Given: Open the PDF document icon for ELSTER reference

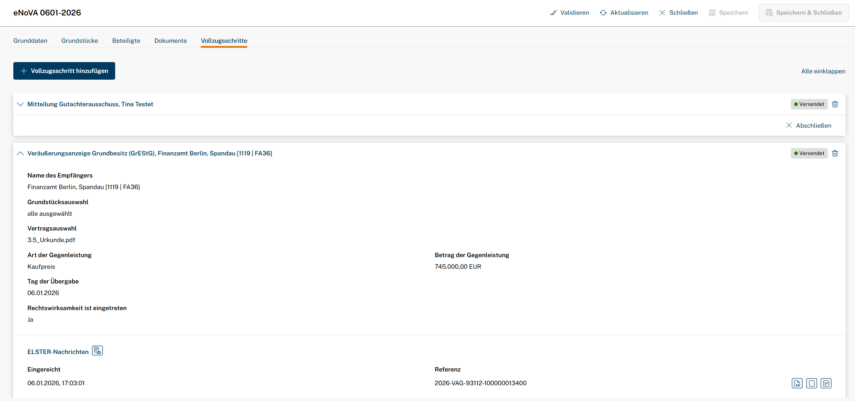Looking at the screenshot, I should click(x=797, y=383).
